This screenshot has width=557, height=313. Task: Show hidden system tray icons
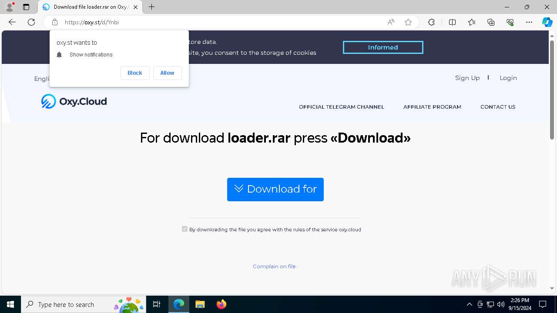tap(469, 304)
